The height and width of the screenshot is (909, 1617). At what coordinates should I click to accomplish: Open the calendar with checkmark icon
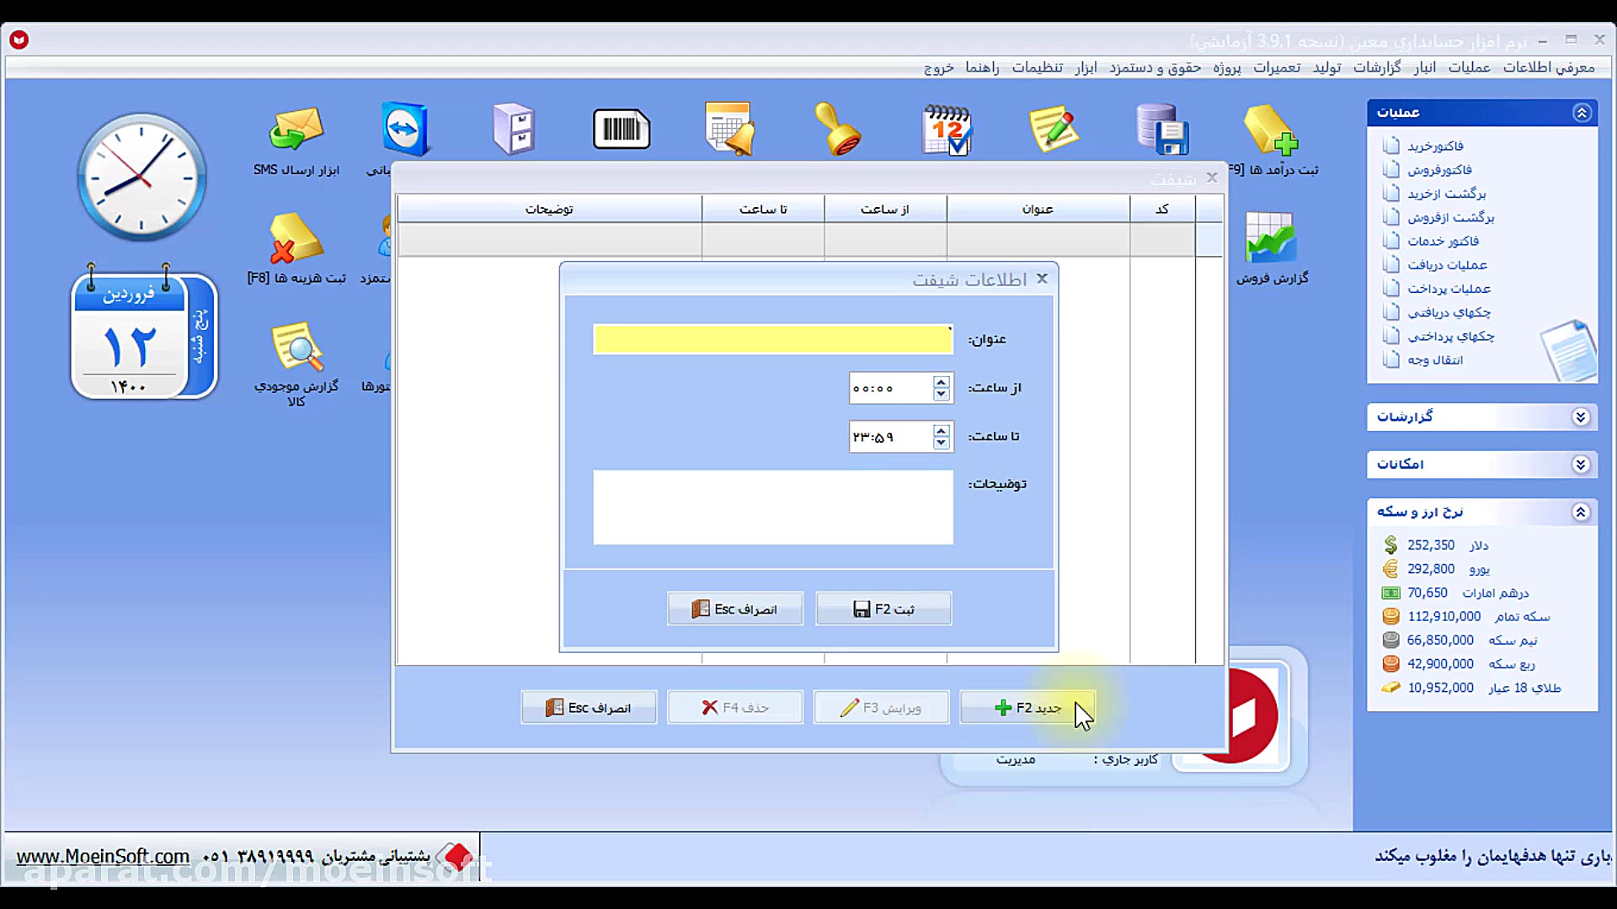pos(947,130)
